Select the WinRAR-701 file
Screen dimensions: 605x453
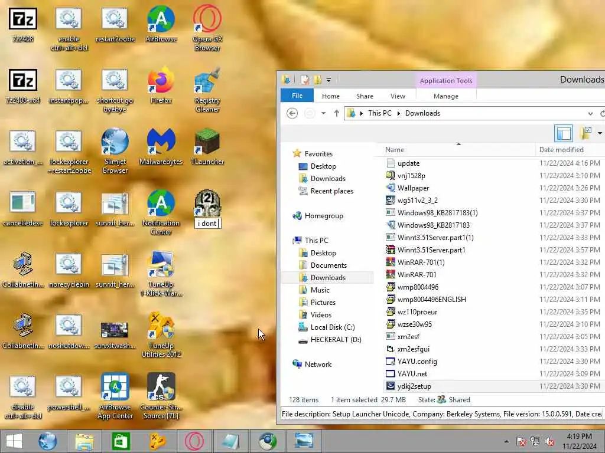point(417,275)
